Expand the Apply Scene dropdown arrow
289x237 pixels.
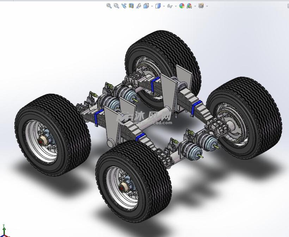[195, 6]
